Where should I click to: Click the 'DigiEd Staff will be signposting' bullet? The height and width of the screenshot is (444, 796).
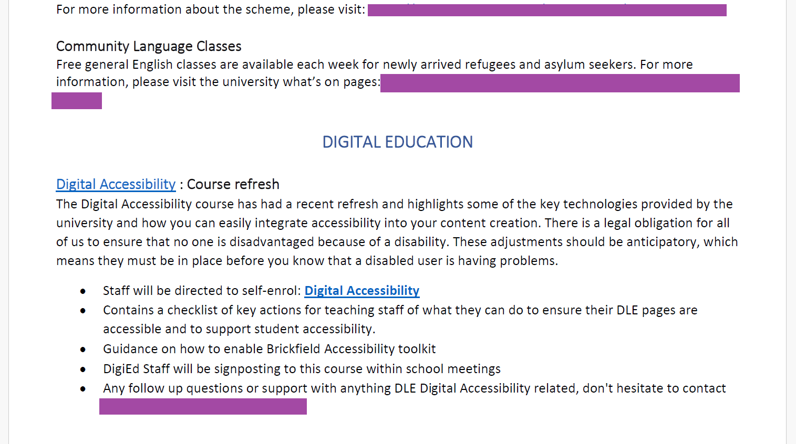tap(302, 369)
